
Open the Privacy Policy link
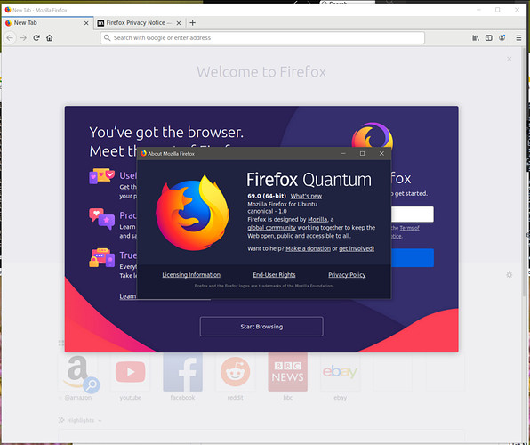(x=347, y=275)
